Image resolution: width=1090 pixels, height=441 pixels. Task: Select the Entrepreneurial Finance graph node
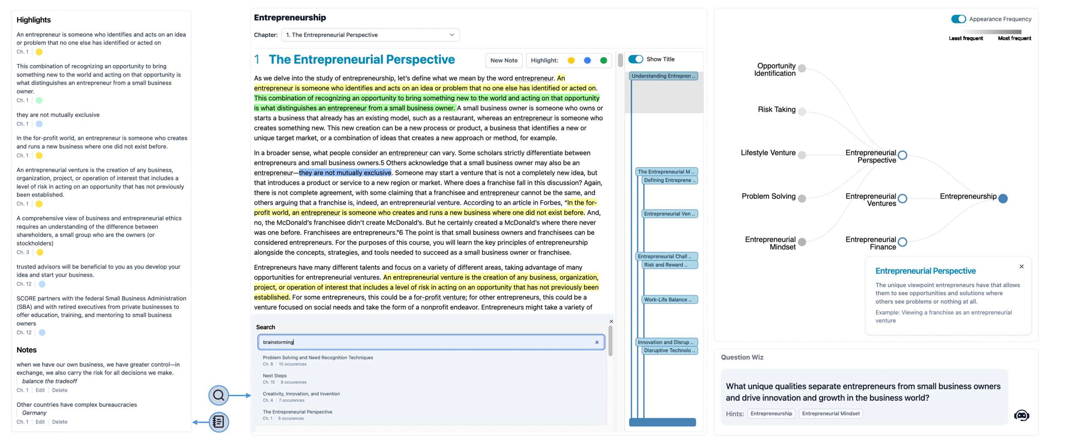pos(902,242)
